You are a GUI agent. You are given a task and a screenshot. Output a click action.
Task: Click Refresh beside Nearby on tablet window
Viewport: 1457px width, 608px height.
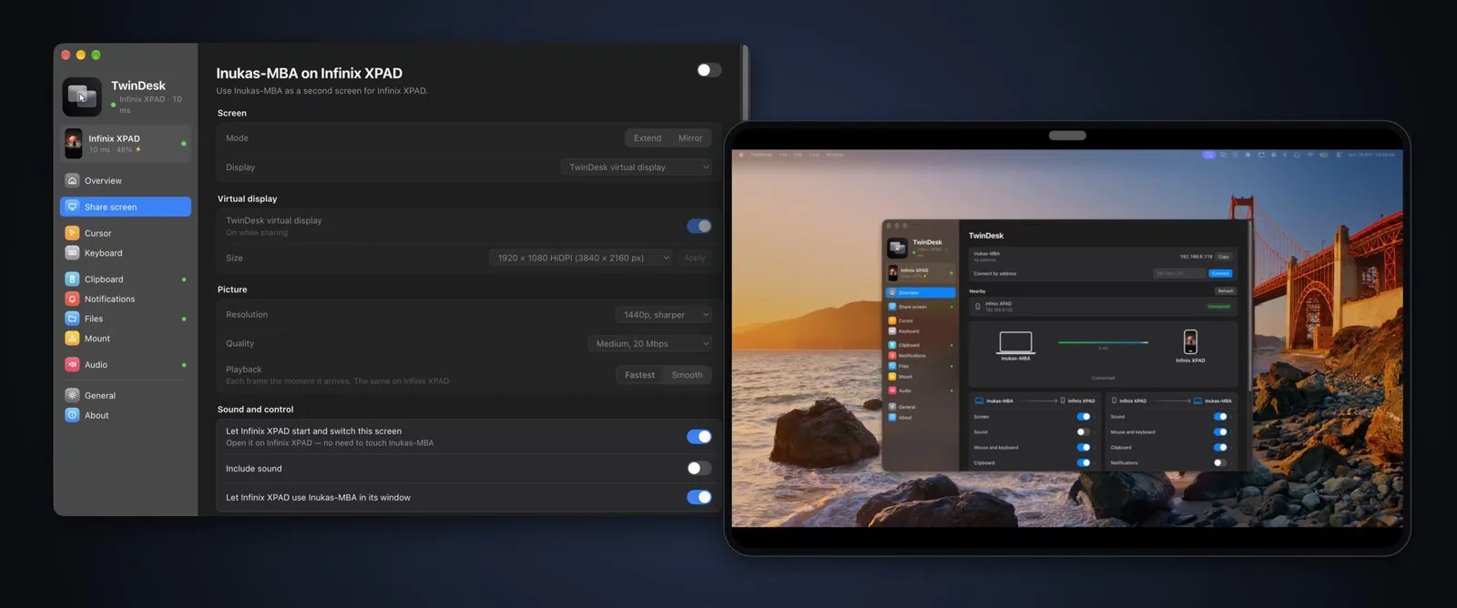[x=1225, y=291]
